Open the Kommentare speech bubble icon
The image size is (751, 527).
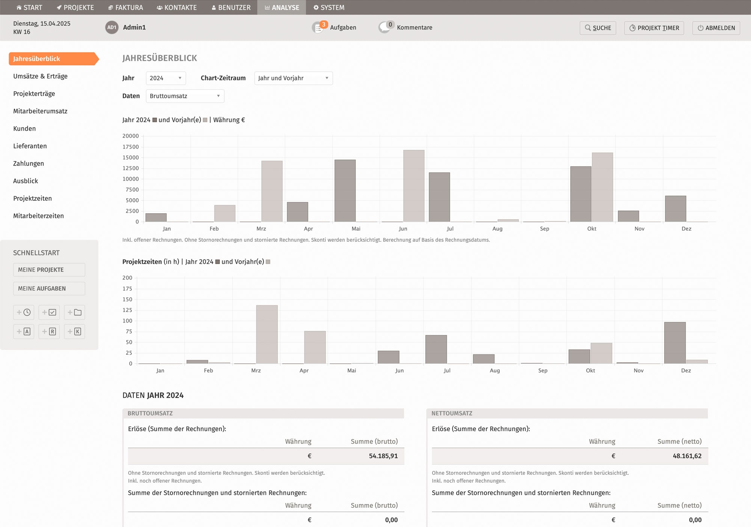click(x=385, y=27)
